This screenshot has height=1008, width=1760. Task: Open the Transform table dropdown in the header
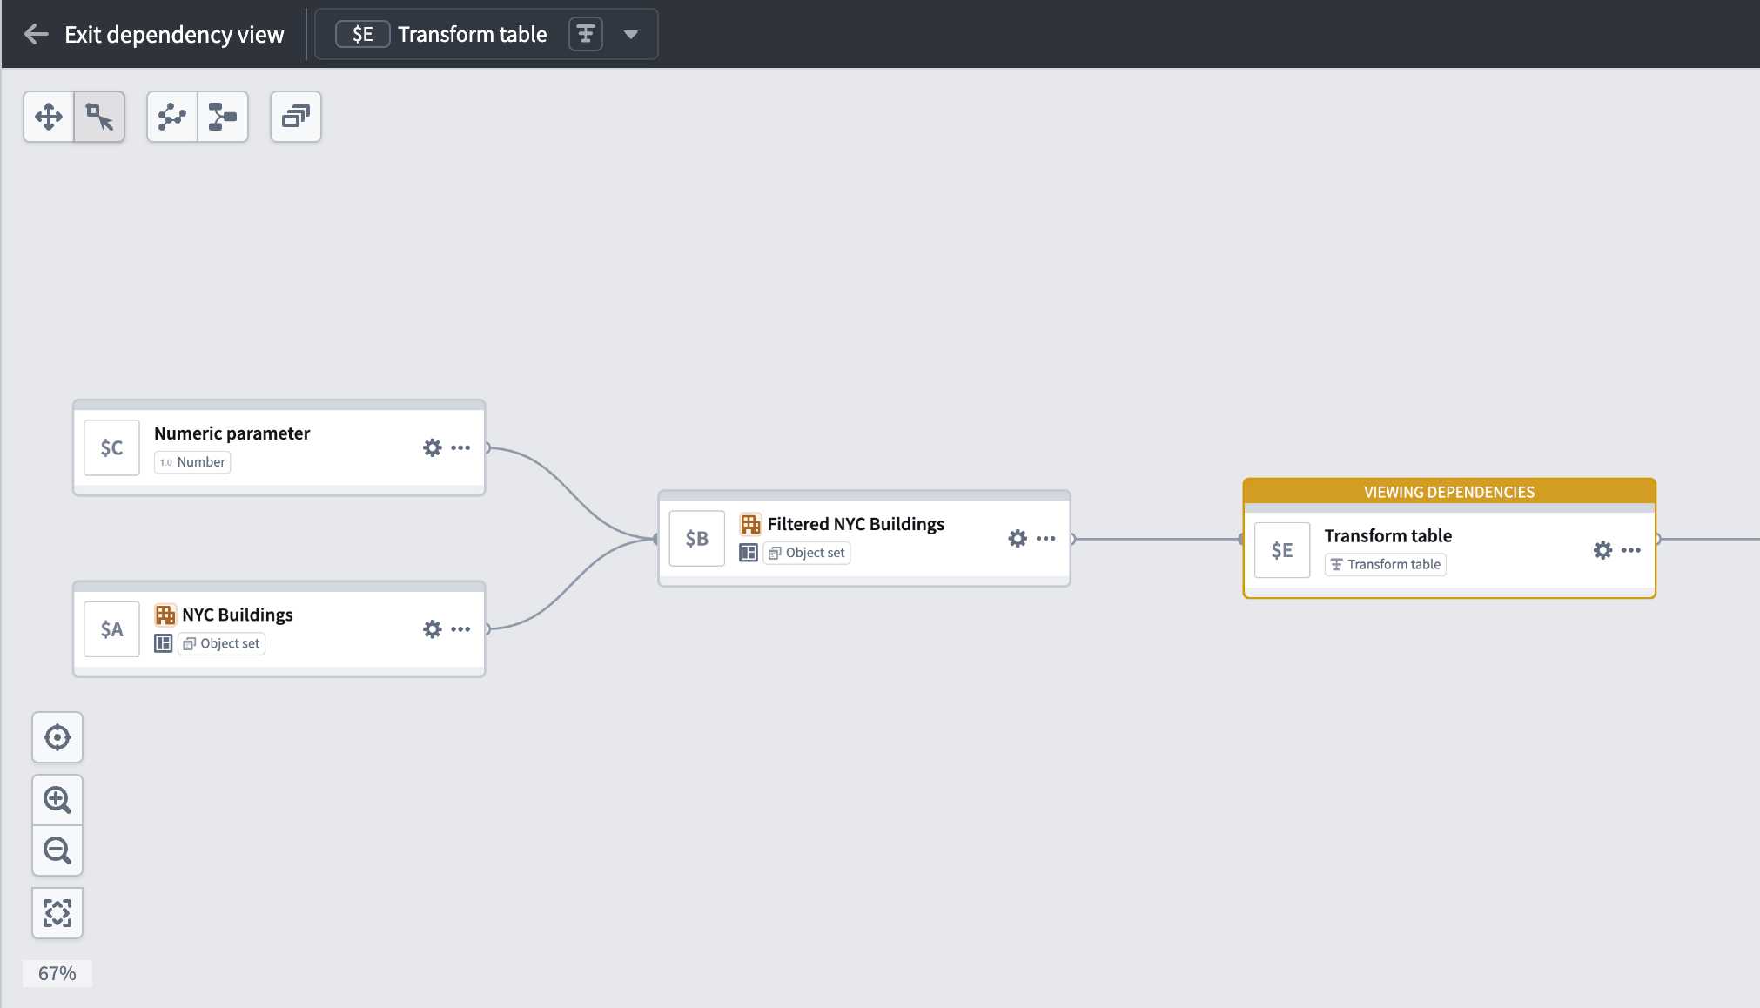pos(630,33)
